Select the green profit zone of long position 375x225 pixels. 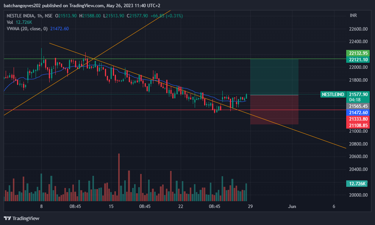274,77
